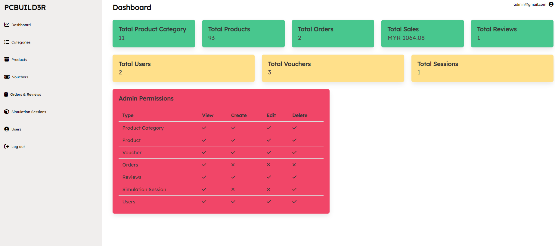The height and width of the screenshot is (246, 555).
Task: Click the Categories list icon
Action: (x=7, y=42)
